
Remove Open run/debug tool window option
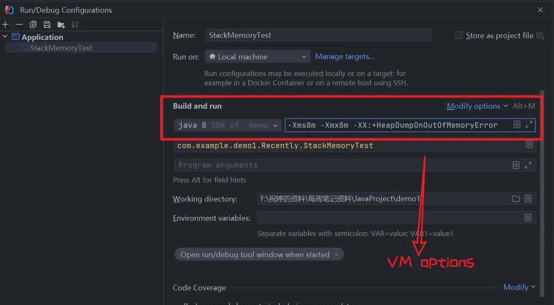336,255
